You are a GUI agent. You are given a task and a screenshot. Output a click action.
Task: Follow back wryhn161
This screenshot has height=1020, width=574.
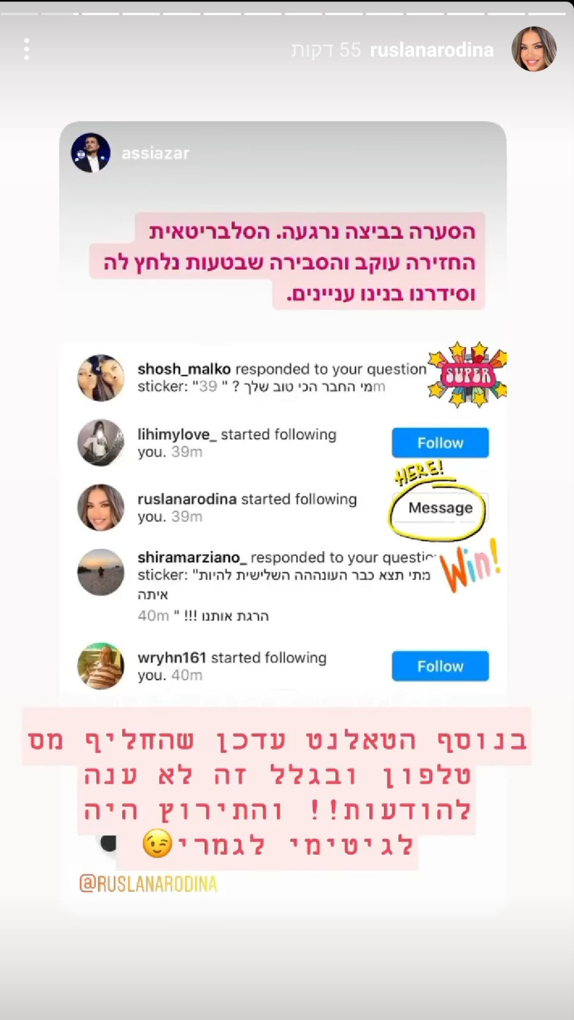click(x=440, y=666)
